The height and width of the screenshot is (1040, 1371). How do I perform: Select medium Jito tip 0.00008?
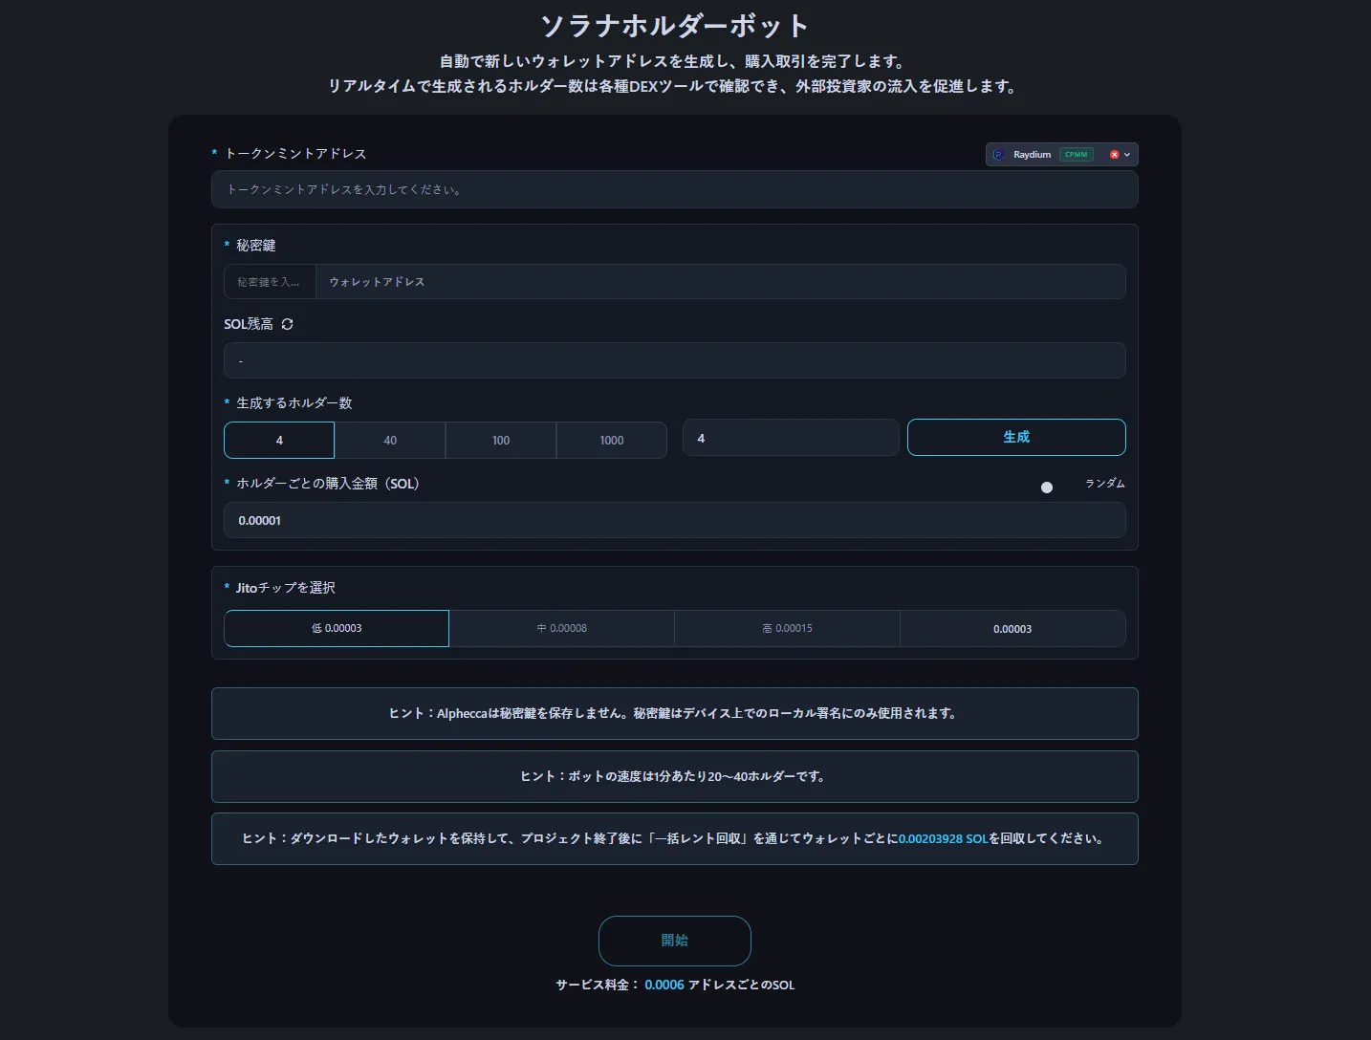[x=562, y=629]
